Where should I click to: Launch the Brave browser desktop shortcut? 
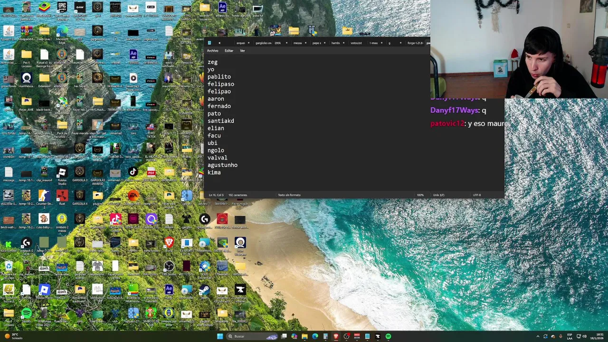coord(169,245)
